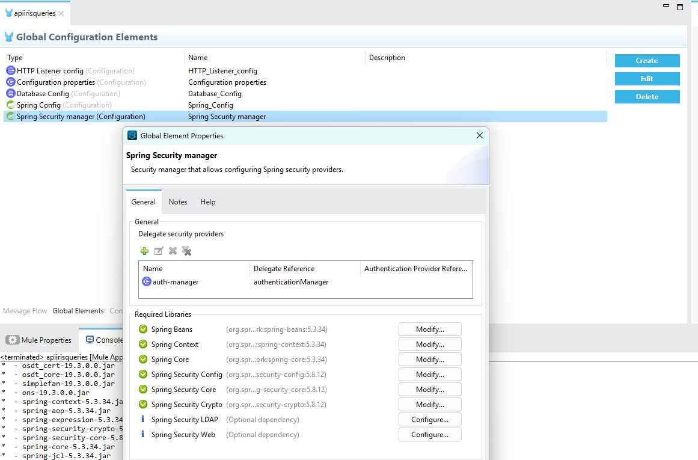Click the Spring Security LDAP info icon
The width and height of the screenshot is (698, 460).
coord(142,420)
